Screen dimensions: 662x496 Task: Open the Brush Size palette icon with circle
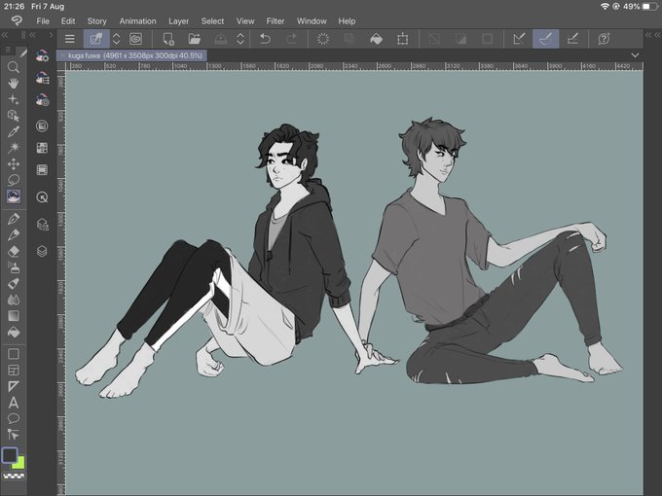click(42, 100)
